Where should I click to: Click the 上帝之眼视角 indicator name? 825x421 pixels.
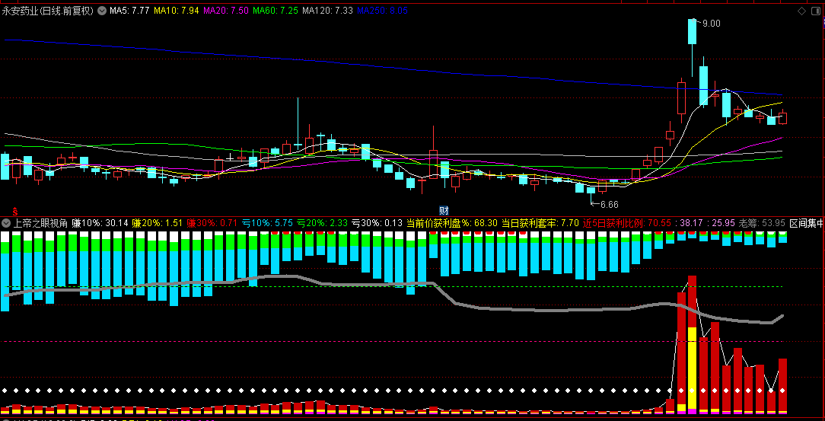[40, 223]
